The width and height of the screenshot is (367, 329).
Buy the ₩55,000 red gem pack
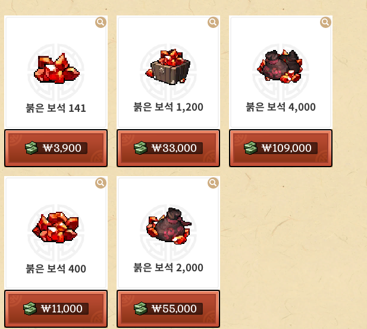[168, 309]
